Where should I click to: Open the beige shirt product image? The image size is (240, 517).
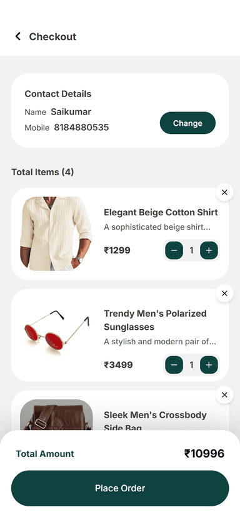56,233
